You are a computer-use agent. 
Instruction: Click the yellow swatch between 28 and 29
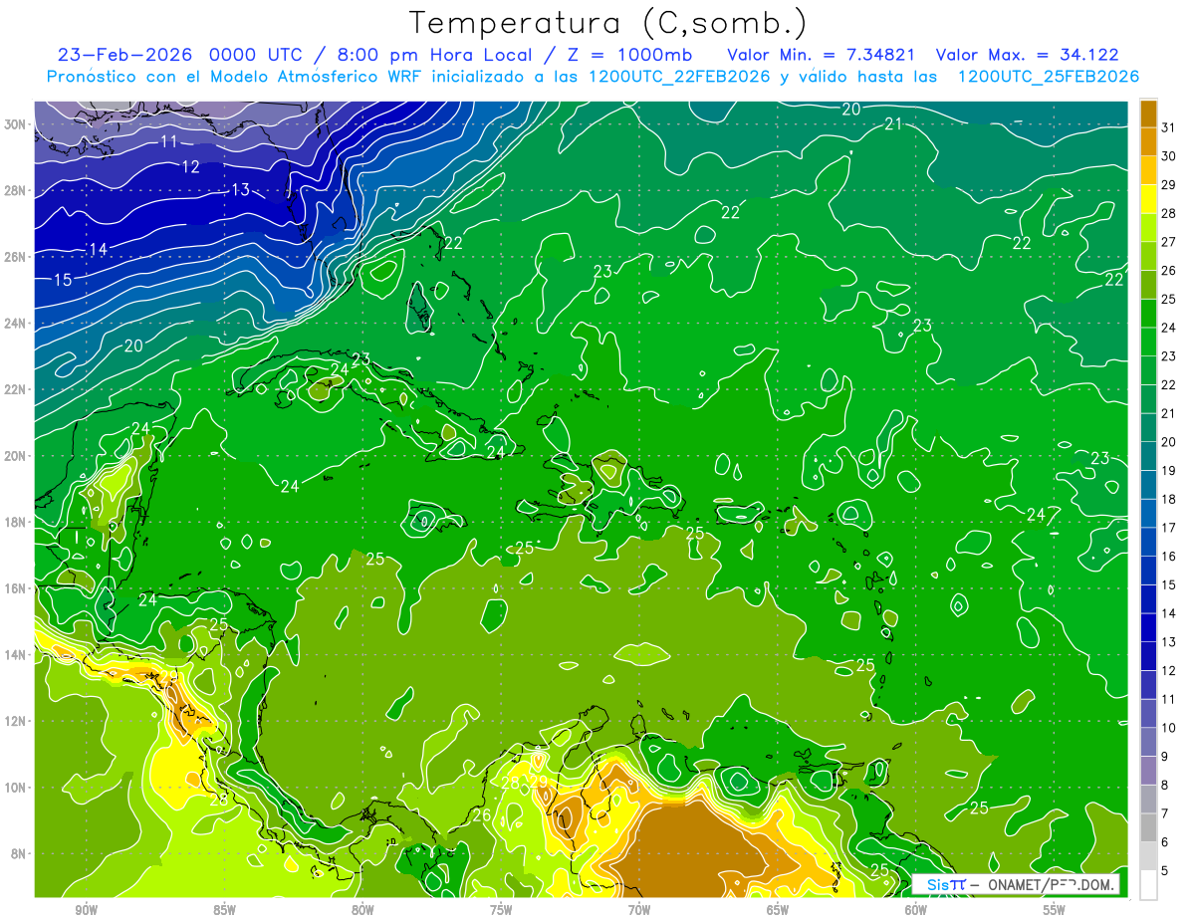[1148, 199]
